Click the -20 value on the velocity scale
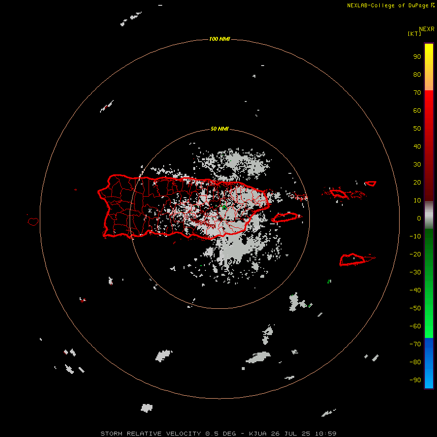The height and width of the screenshot is (437, 437). coord(415,254)
